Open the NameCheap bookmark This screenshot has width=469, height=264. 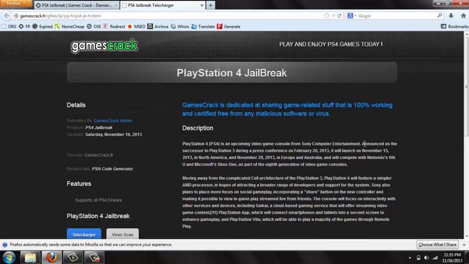tap(70, 26)
